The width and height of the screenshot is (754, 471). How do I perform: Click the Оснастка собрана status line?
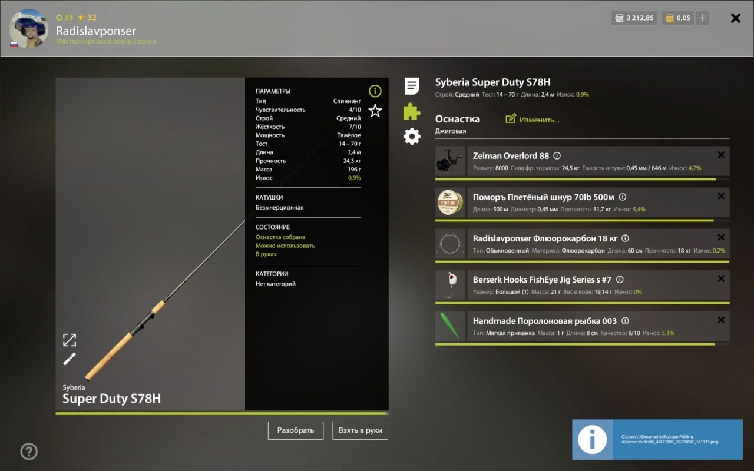click(x=280, y=237)
